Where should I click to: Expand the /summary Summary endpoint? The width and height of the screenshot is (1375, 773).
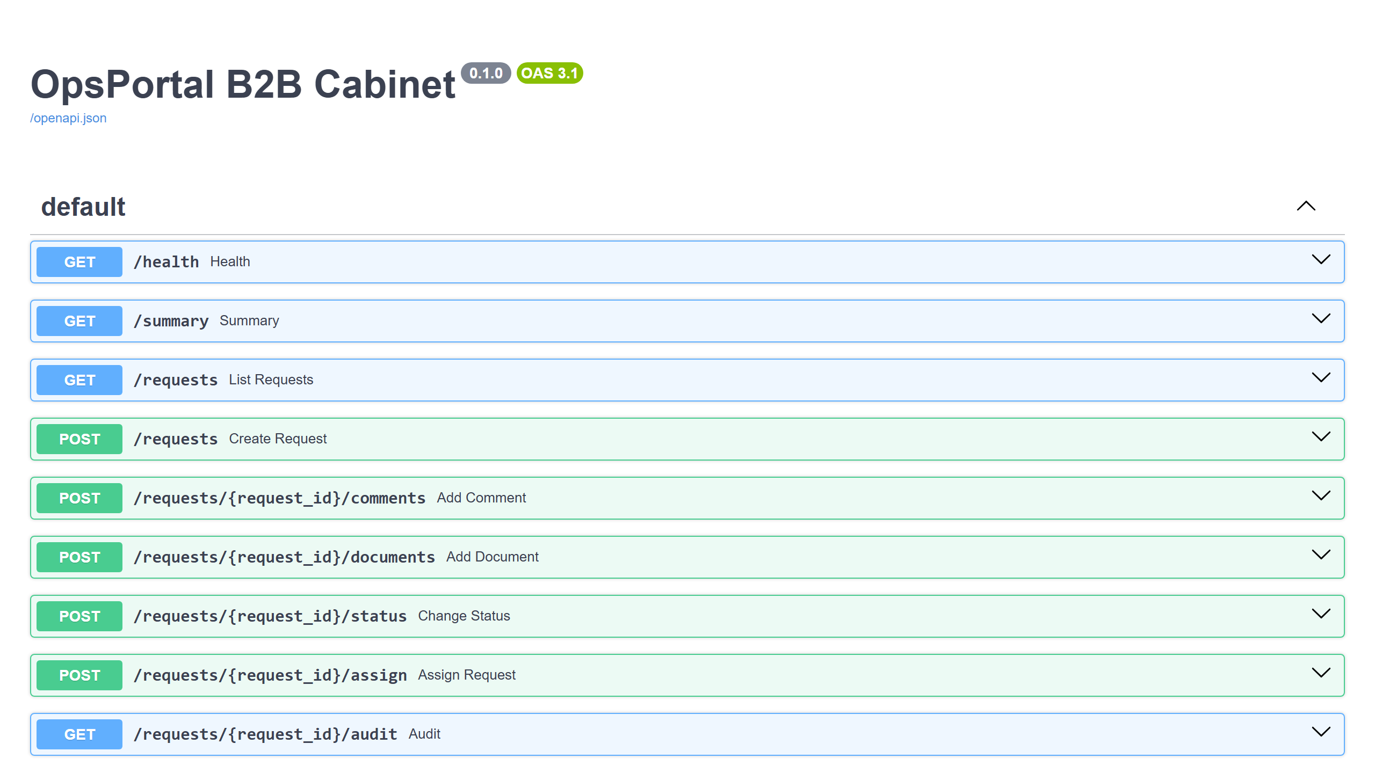click(1321, 320)
